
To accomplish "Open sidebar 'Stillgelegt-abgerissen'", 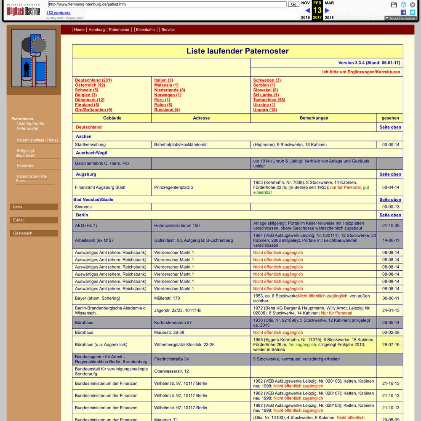I will click(26, 153).
